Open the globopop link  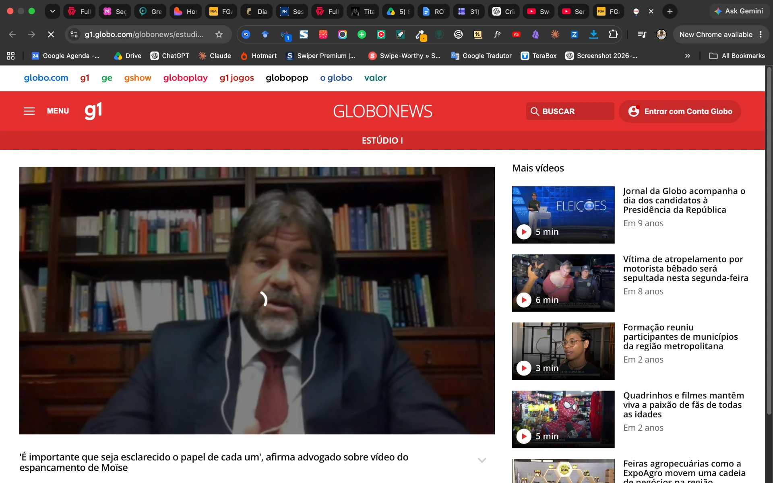[x=287, y=78]
